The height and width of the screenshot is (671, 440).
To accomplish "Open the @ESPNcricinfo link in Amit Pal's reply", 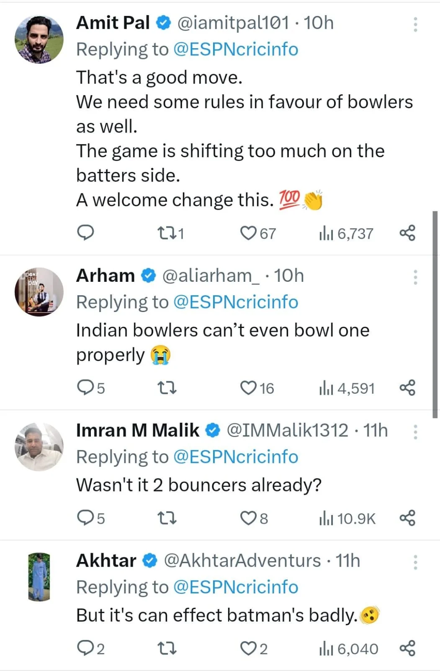I will pyautogui.click(x=235, y=49).
